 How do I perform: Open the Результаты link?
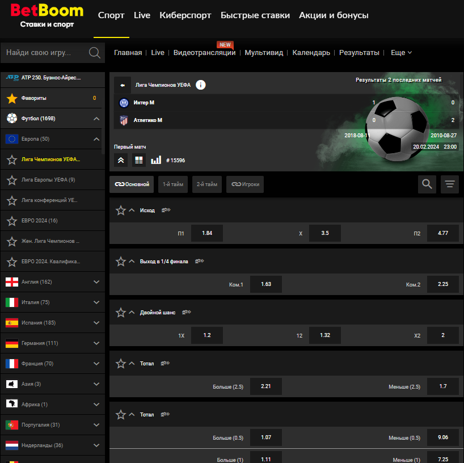(359, 53)
